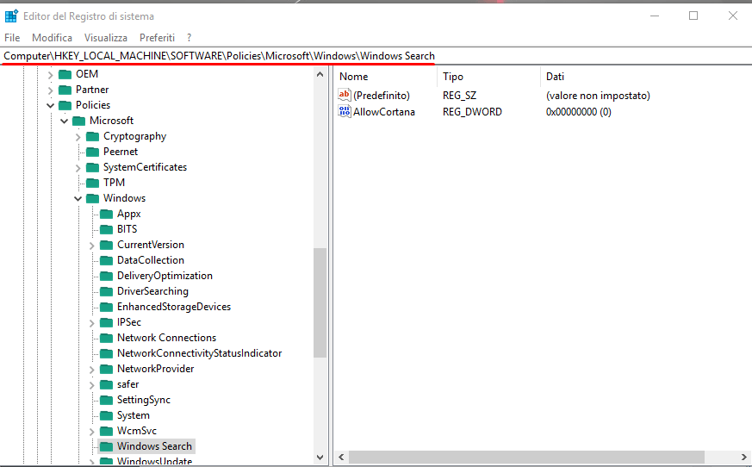Click the System folder icon

[x=107, y=415]
